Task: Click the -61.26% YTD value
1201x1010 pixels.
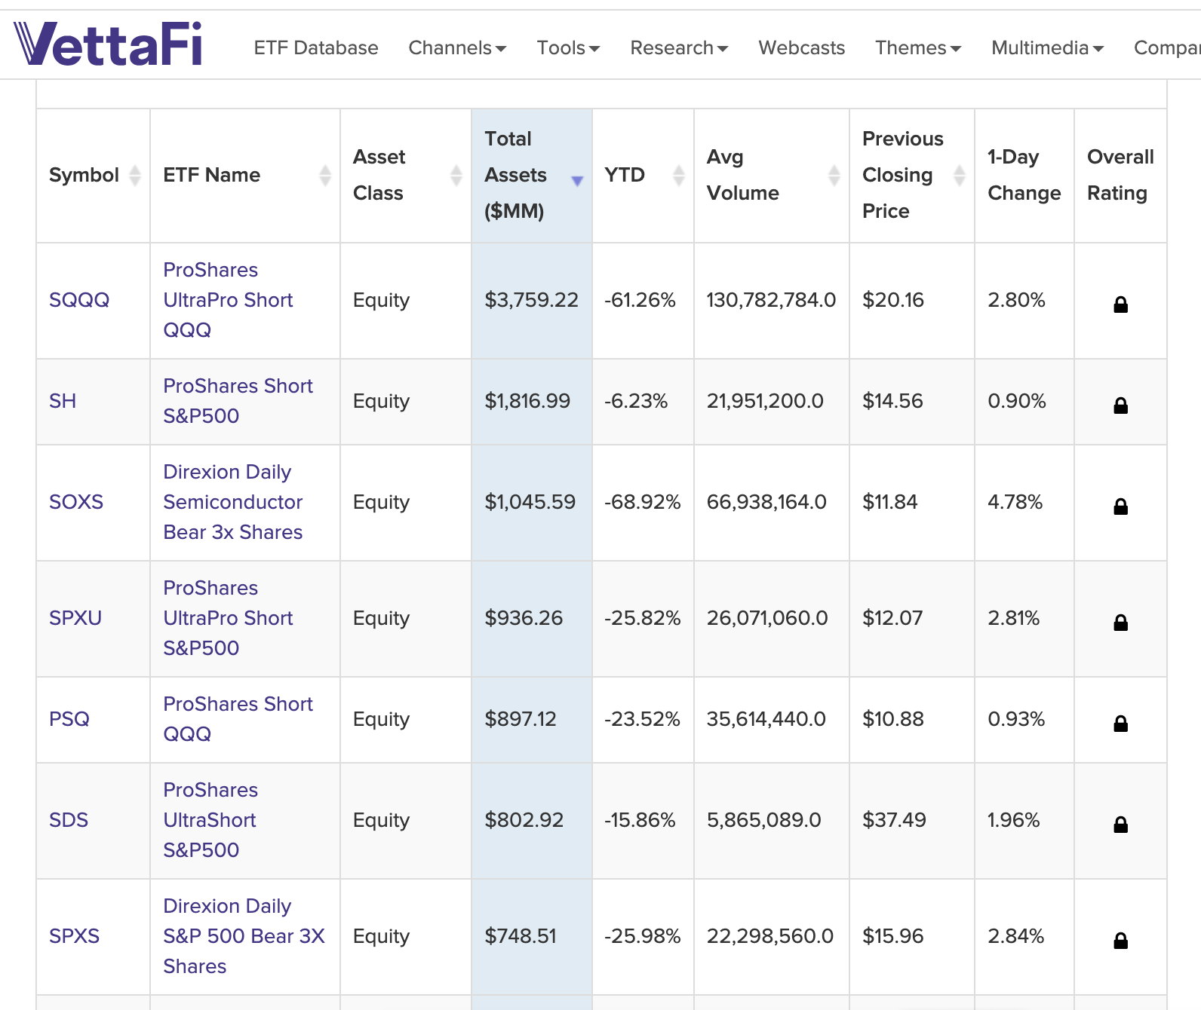Action: [640, 300]
